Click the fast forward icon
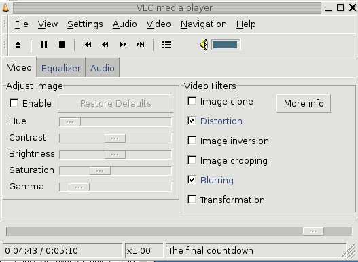358x262 pixels. click(123, 45)
